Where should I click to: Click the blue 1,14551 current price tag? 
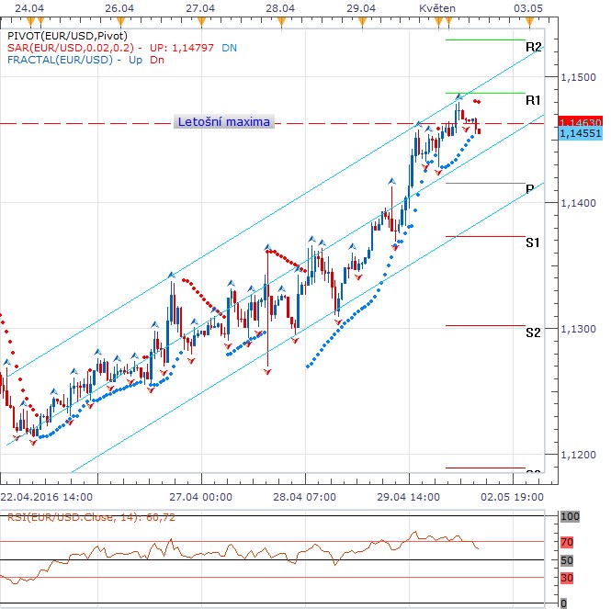579,134
